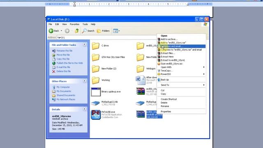The width and height of the screenshot is (263, 148).
Task: Open the Favorites menu
Action: click(74, 24)
